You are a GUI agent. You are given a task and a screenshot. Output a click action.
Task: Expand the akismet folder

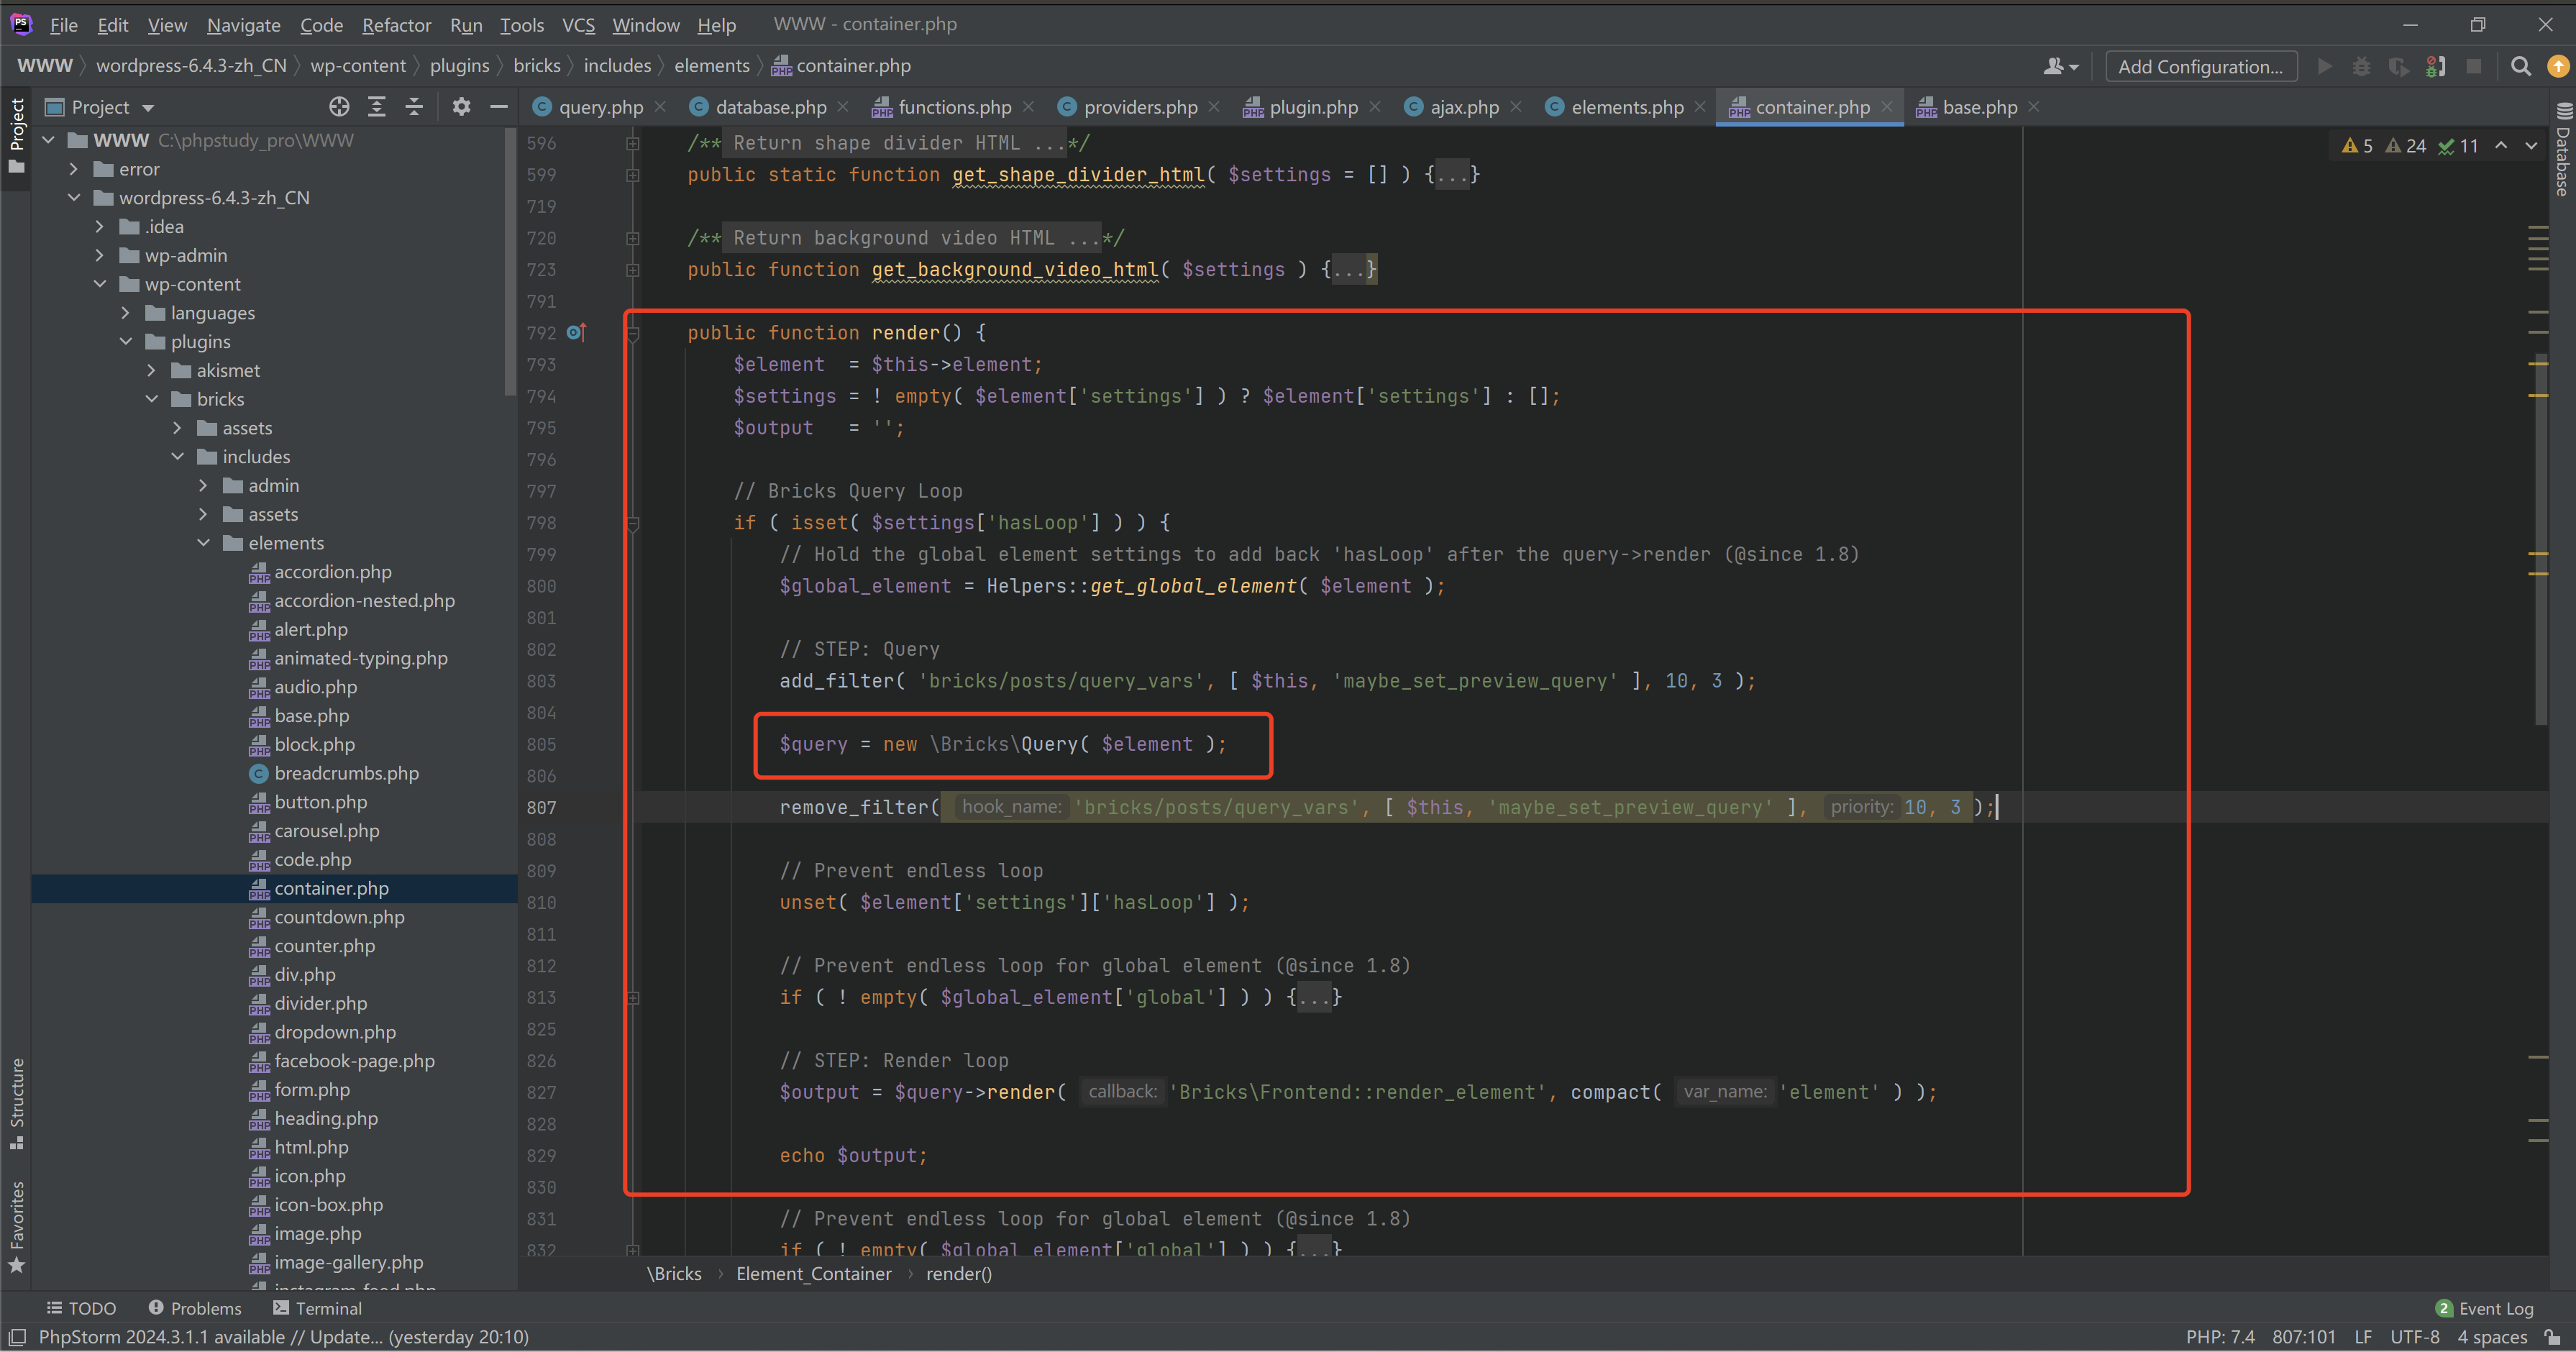pos(152,370)
